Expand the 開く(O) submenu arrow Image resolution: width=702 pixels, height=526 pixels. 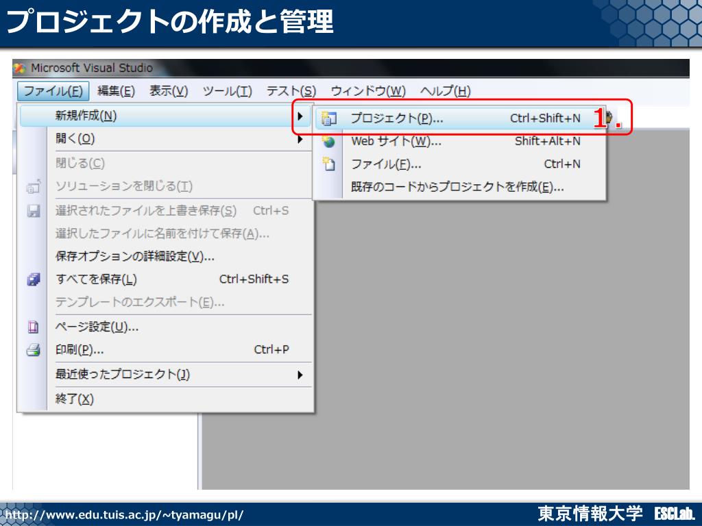[x=300, y=140]
